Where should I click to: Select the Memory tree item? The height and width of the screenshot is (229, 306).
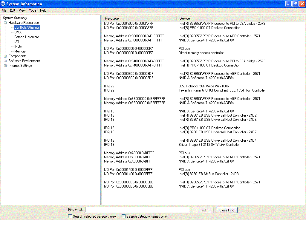(20, 51)
